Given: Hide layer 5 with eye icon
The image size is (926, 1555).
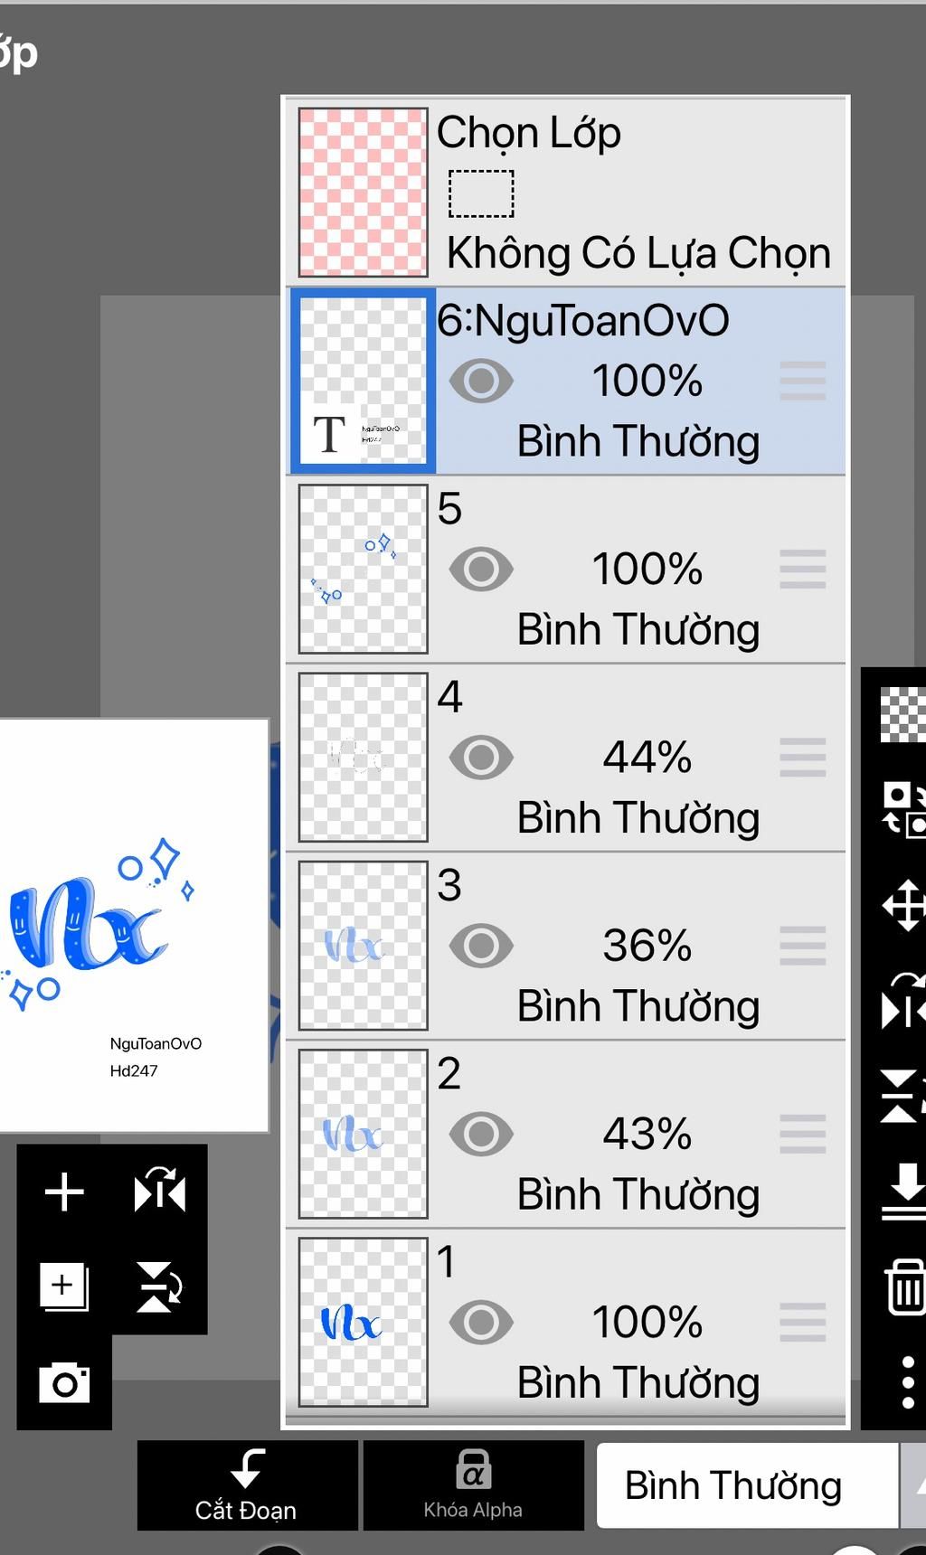Looking at the screenshot, I should click(x=481, y=570).
